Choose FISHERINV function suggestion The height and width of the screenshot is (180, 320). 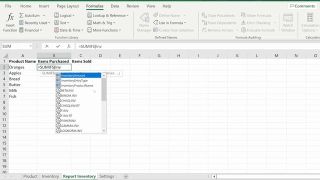[78, 121]
